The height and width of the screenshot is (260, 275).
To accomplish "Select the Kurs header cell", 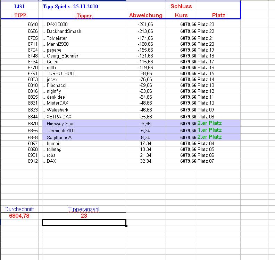I will tap(181, 15).
